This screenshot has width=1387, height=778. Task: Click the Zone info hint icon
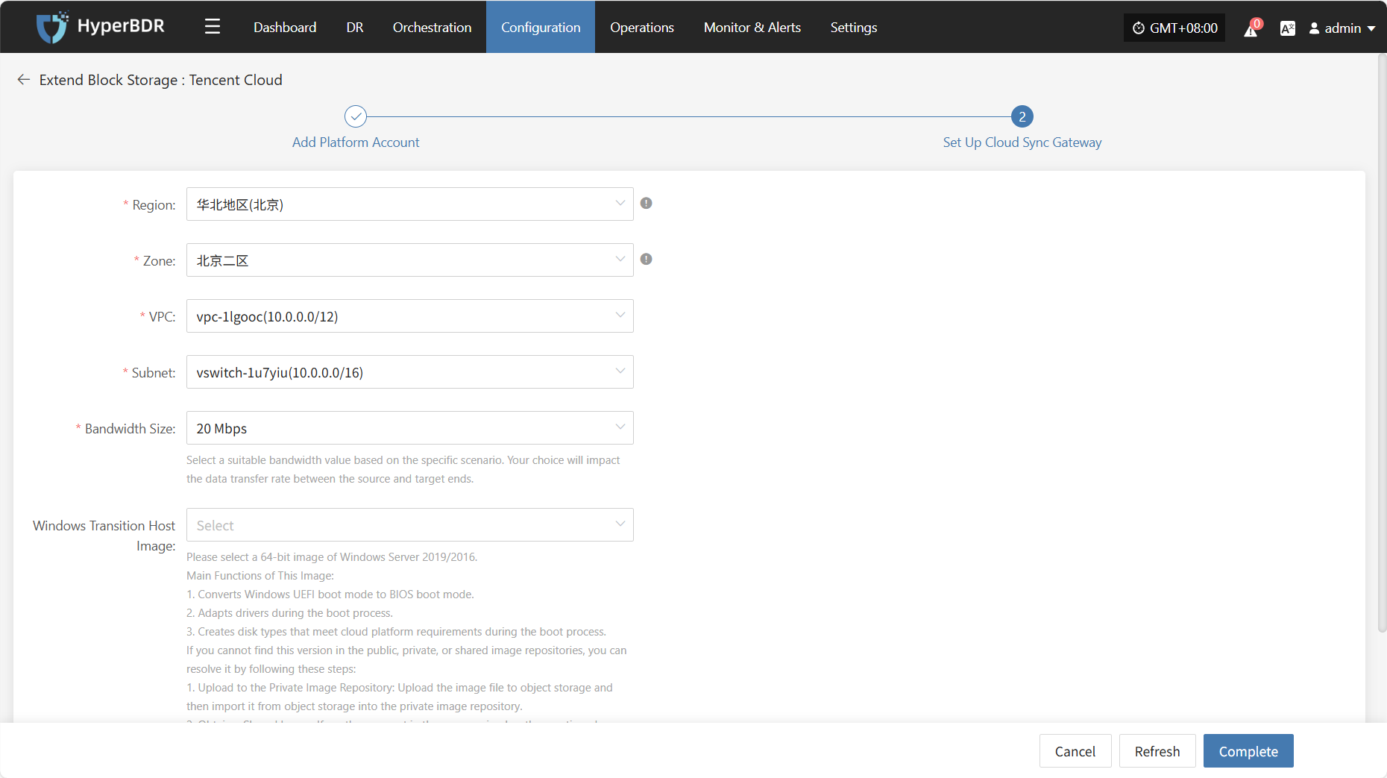pyautogui.click(x=647, y=259)
